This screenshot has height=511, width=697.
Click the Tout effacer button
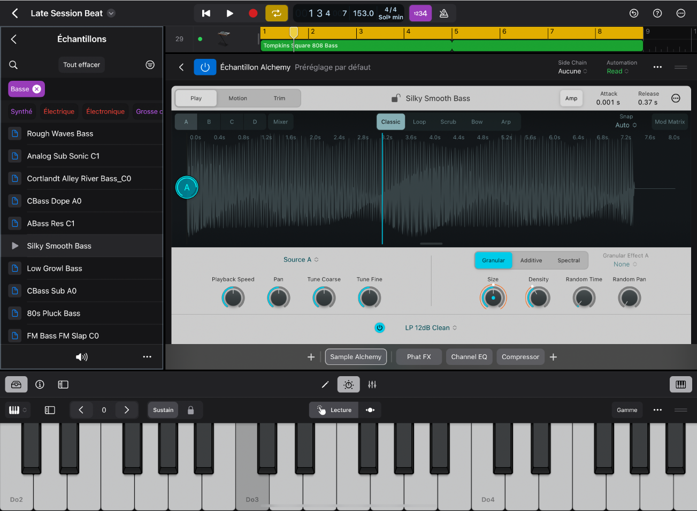pyautogui.click(x=81, y=65)
